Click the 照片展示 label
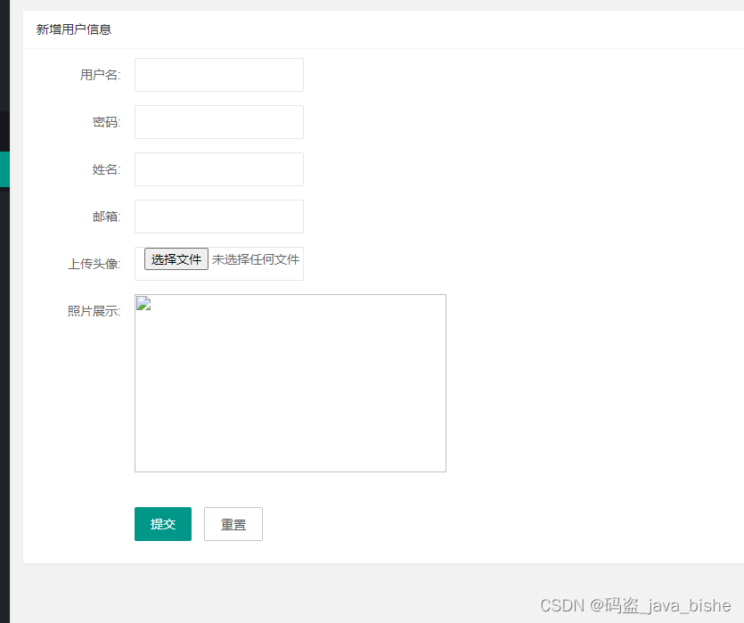The width and height of the screenshot is (744, 623). 94,311
